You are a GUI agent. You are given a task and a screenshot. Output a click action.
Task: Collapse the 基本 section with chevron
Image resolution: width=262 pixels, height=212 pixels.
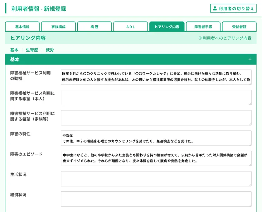coord(250,59)
